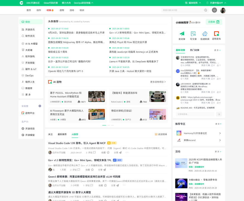Screen dimensions: 244x201
Task: Open 模力方舟 top bar link
Action: (x=66, y=3)
